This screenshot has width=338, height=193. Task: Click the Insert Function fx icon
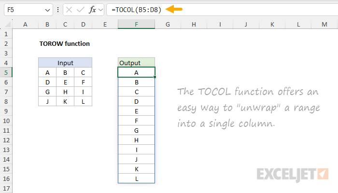coord(92,10)
